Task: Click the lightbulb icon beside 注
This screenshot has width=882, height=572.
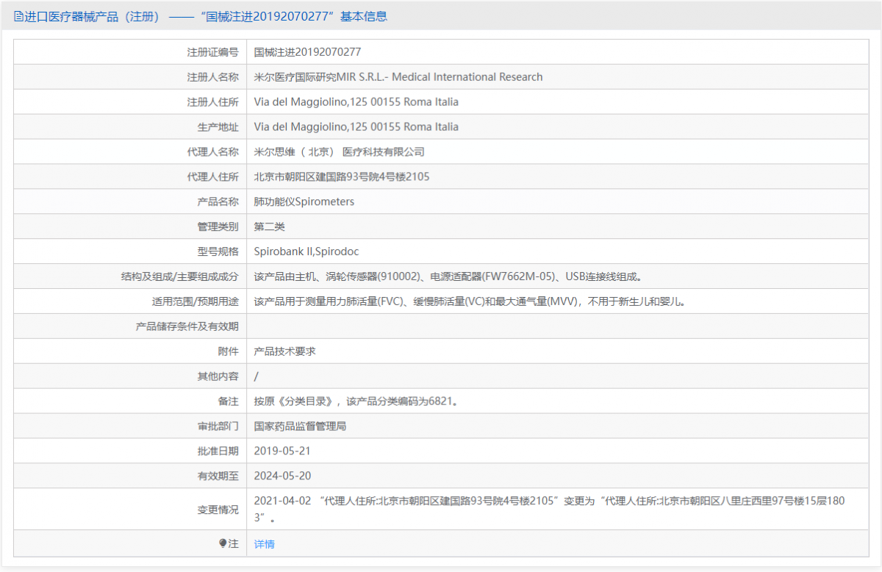Action: pos(223,543)
